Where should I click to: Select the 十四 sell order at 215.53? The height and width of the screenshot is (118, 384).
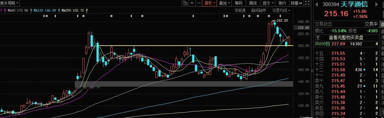tap(347, 59)
